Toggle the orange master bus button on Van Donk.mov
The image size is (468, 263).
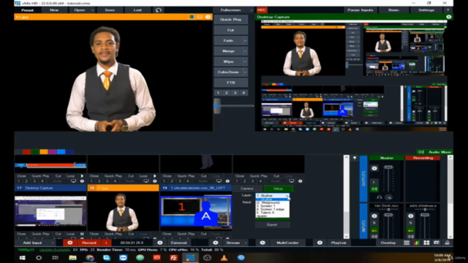374,231
